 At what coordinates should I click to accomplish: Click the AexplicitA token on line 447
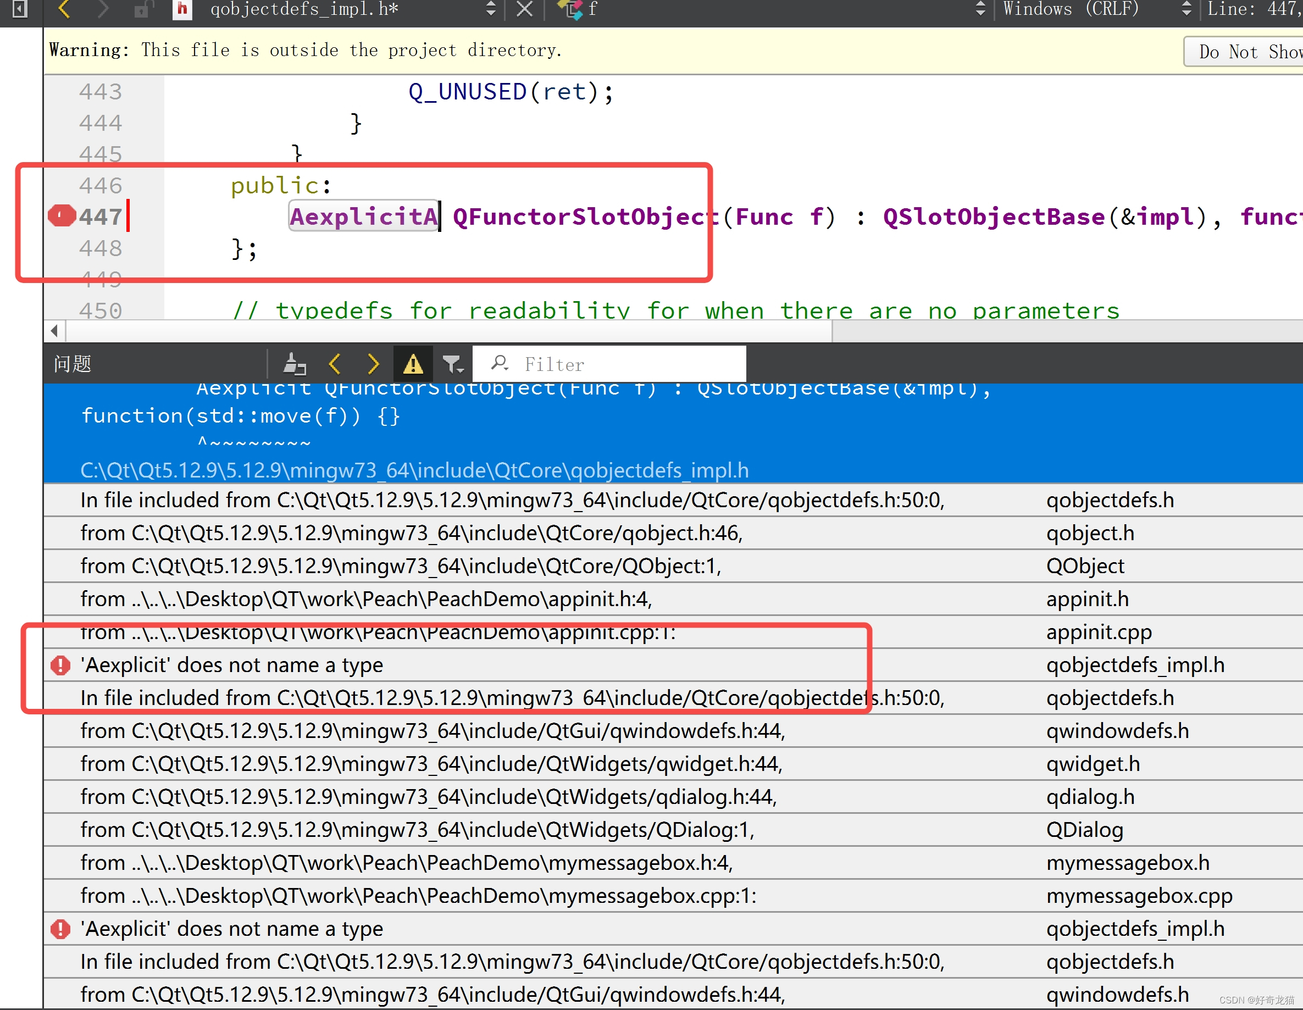[364, 216]
